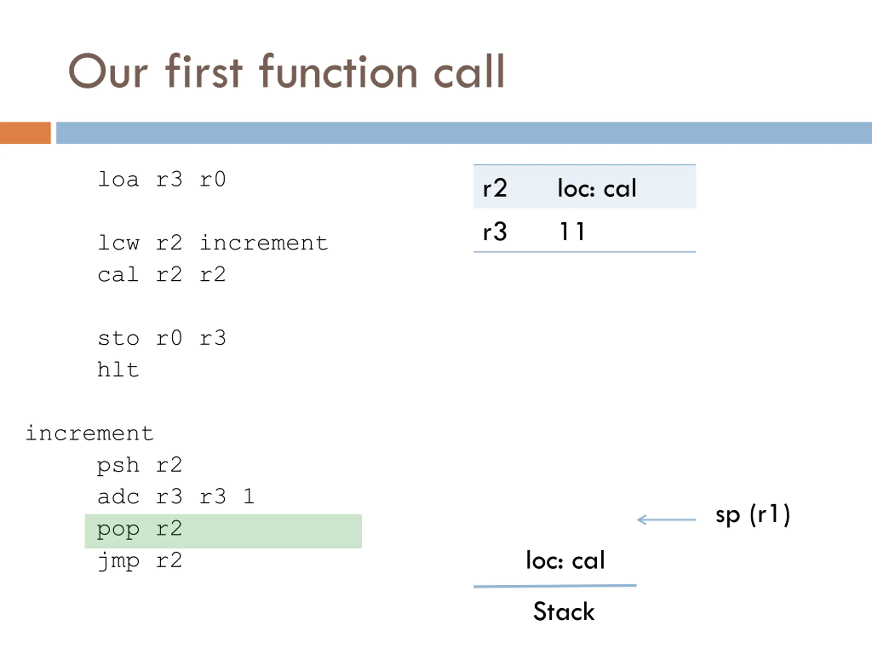Click the 'sto r0 r3' instruction

coord(162,338)
